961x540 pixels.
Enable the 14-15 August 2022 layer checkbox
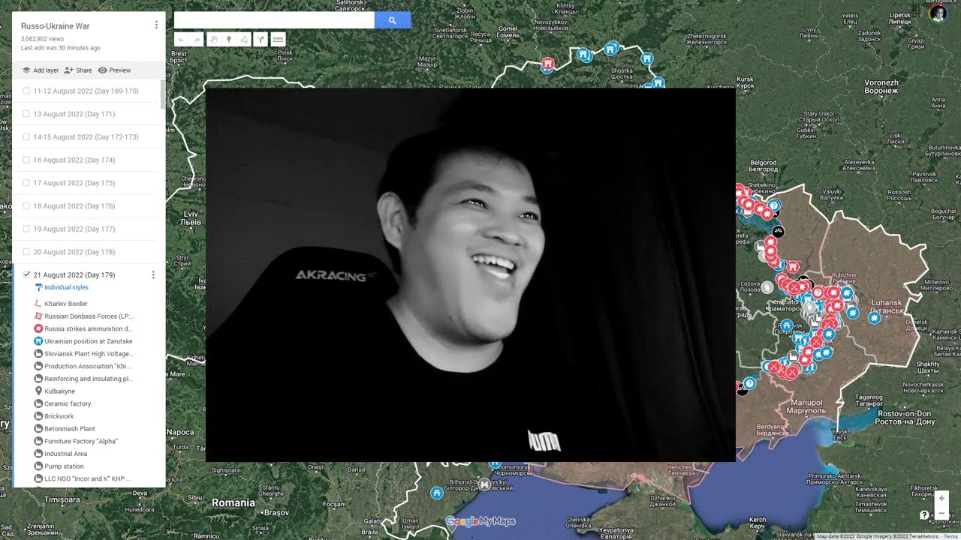click(x=26, y=137)
